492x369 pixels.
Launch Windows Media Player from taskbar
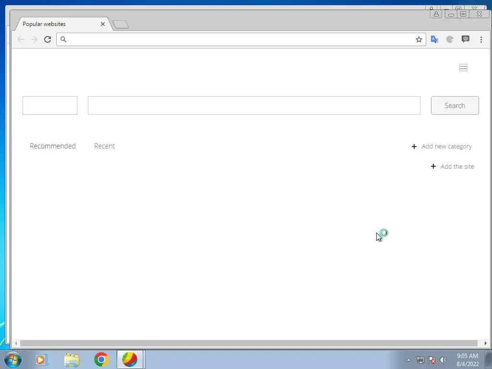(x=41, y=359)
